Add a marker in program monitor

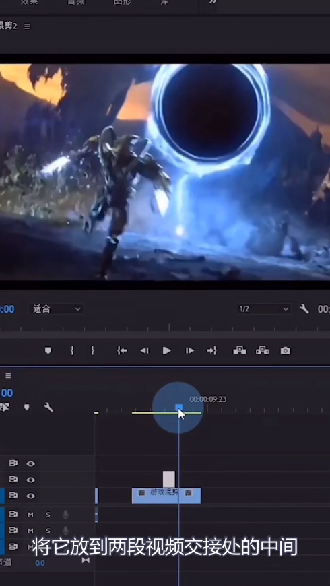coord(48,350)
